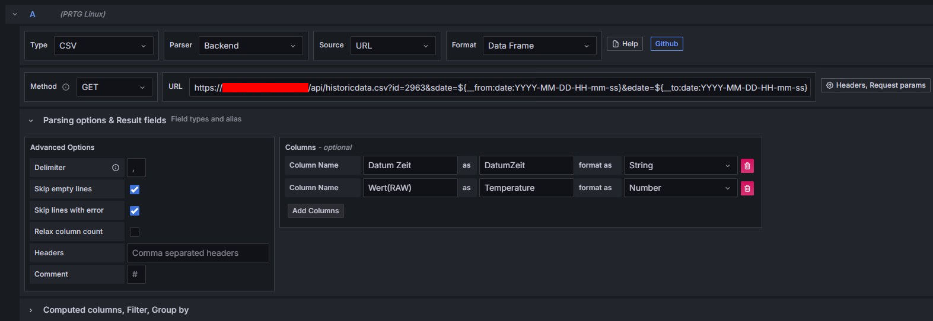The image size is (933, 321).
Task: Open the Parser Backend dropdown
Action: coord(250,46)
